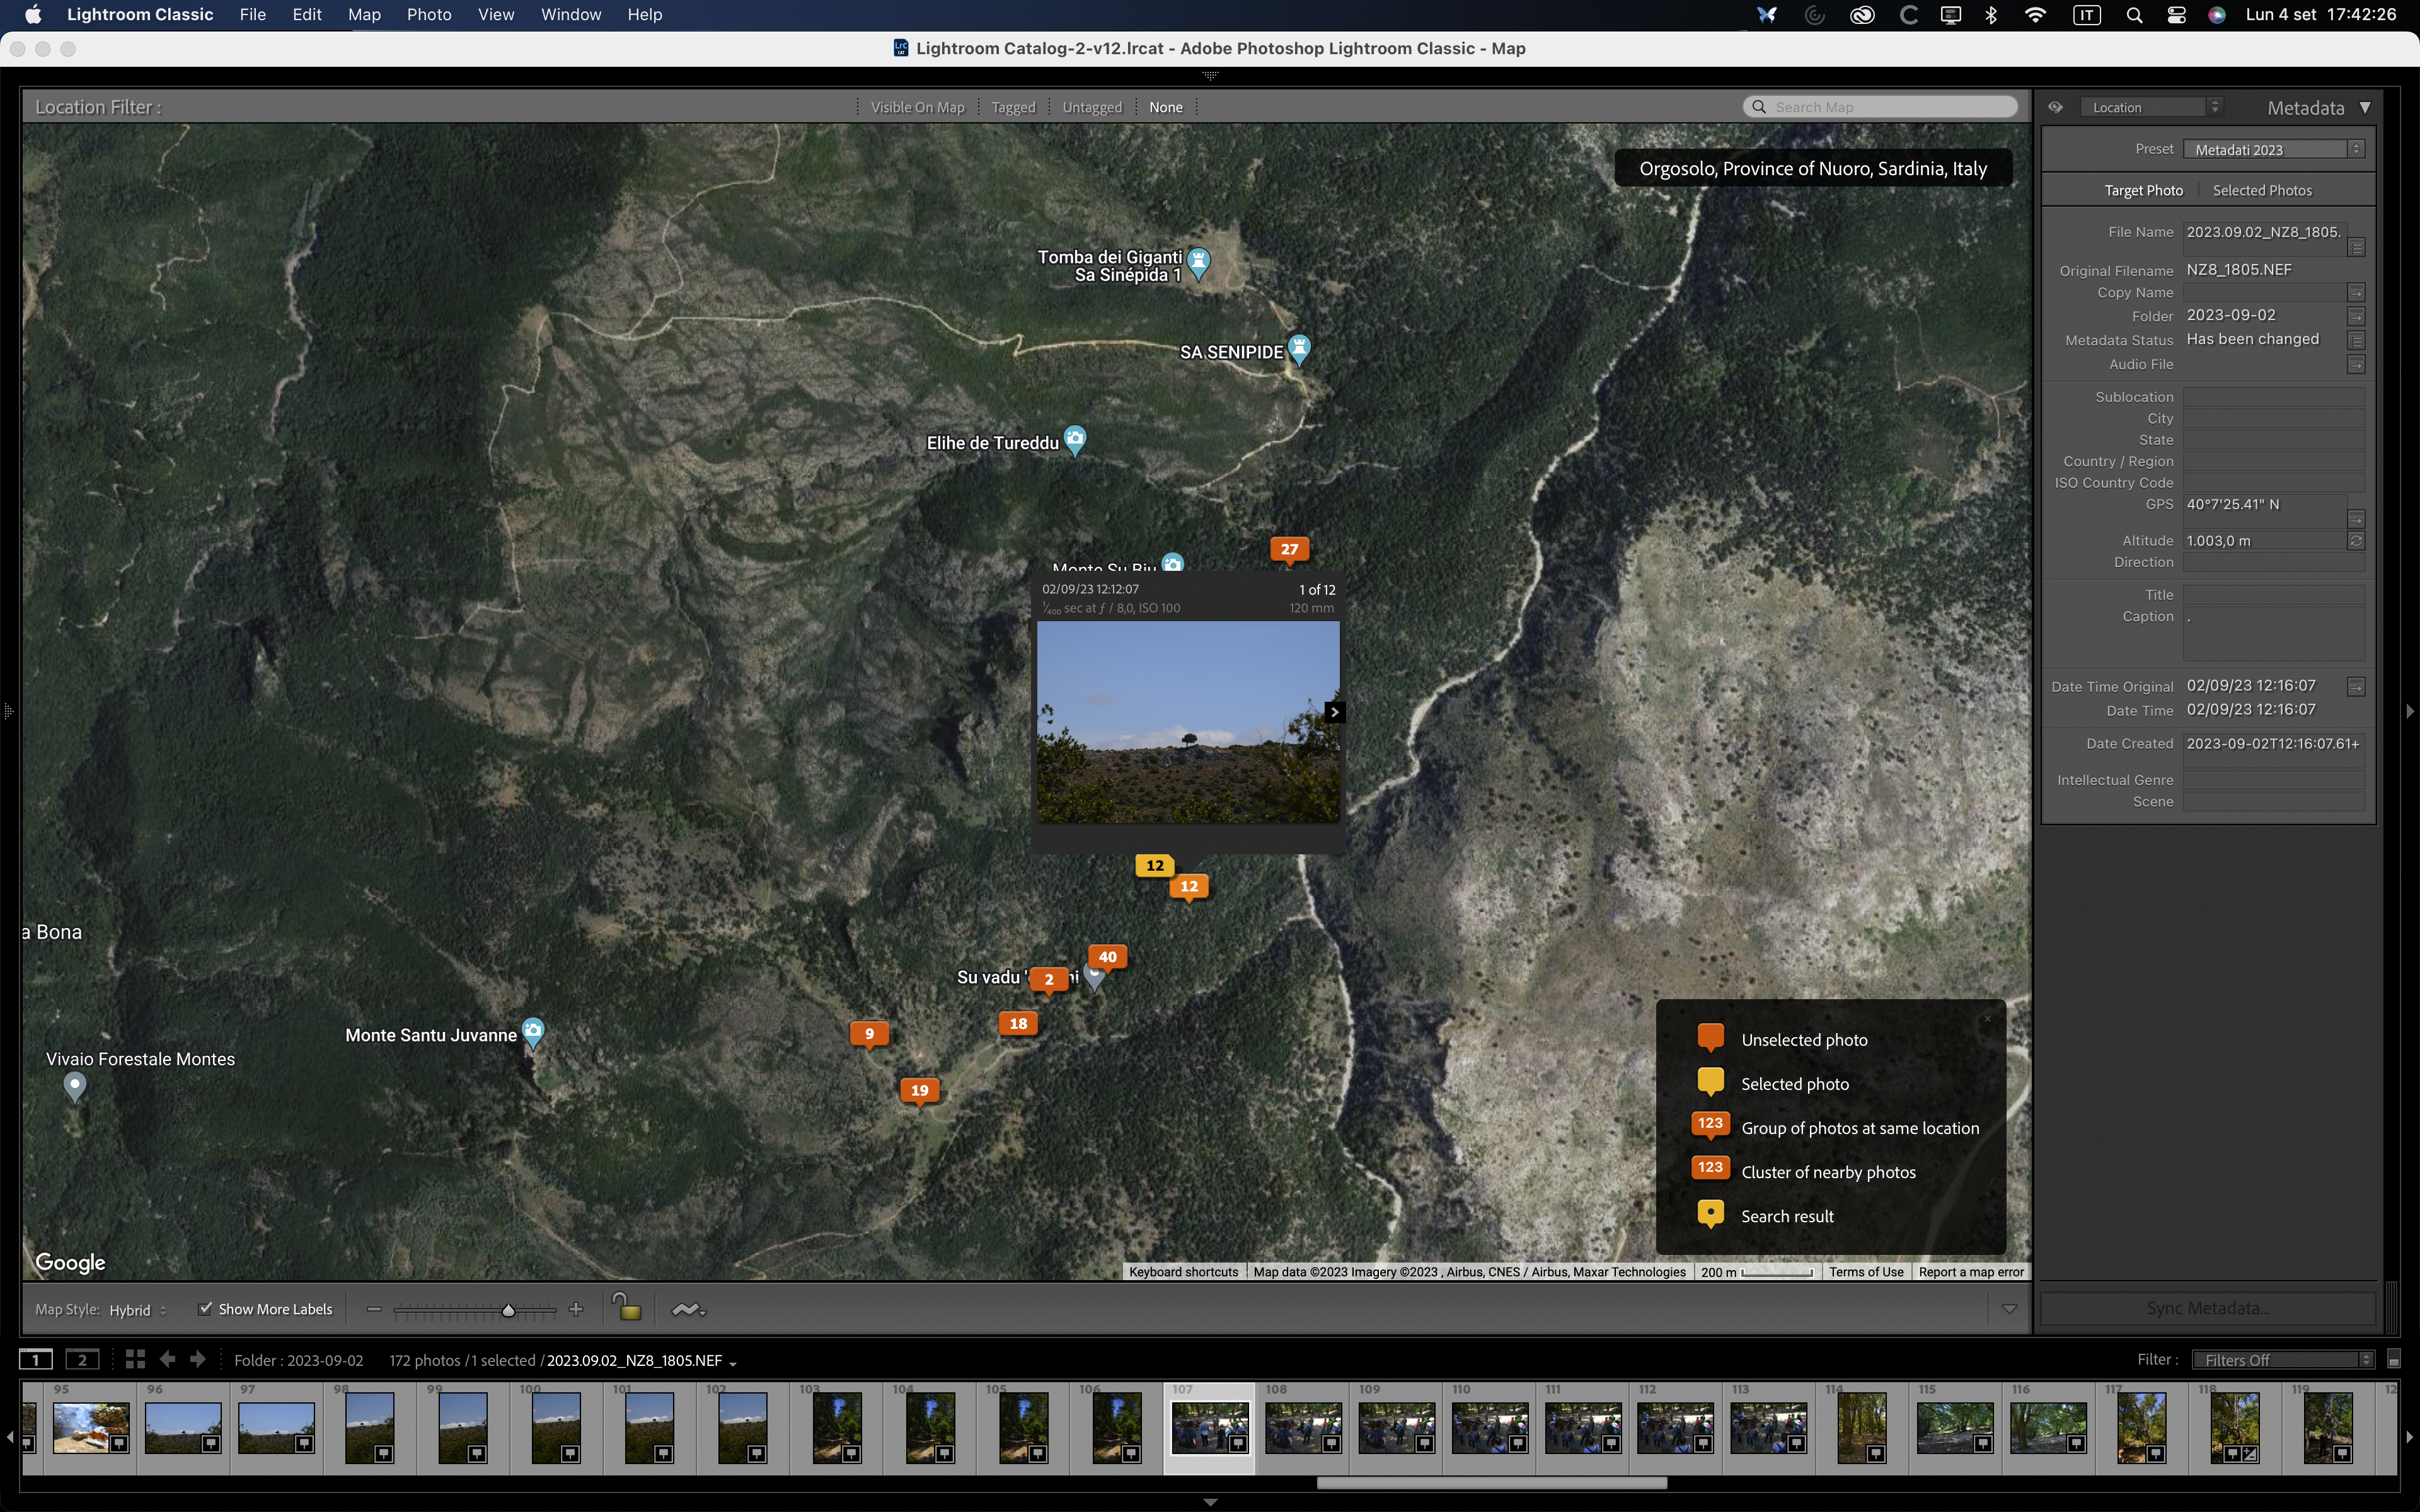Click the yellow selected 12 photo marker
Screen dimensions: 2420x1512
(x=1155, y=865)
